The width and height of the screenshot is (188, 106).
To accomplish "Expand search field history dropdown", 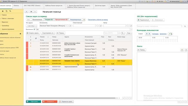I will (119, 33).
